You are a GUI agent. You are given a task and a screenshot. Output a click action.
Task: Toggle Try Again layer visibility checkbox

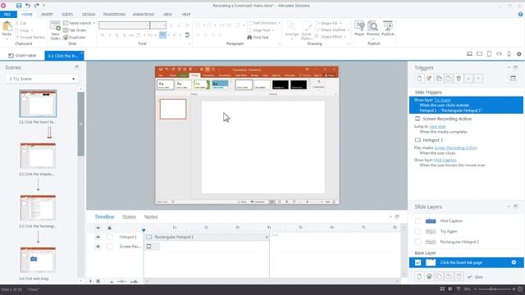(x=418, y=231)
